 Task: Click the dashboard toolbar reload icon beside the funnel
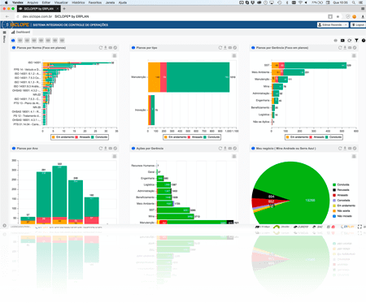pos(350,41)
